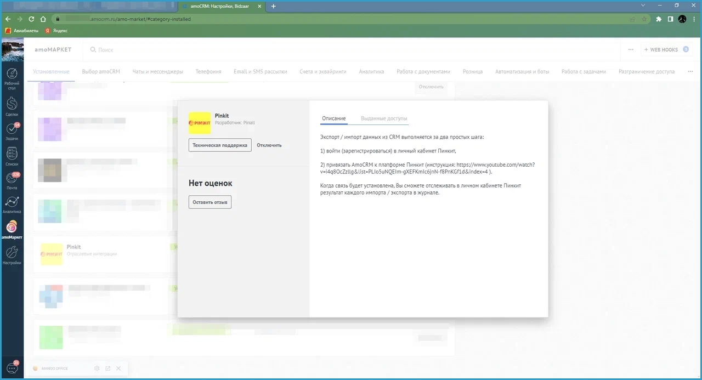Close the Mango Office widget bar
702x380 pixels.
(x=118, y=368)
